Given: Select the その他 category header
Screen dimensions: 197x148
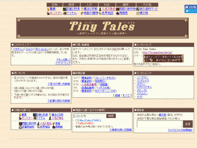Looking at the screenshot, I should pos(147,5).
